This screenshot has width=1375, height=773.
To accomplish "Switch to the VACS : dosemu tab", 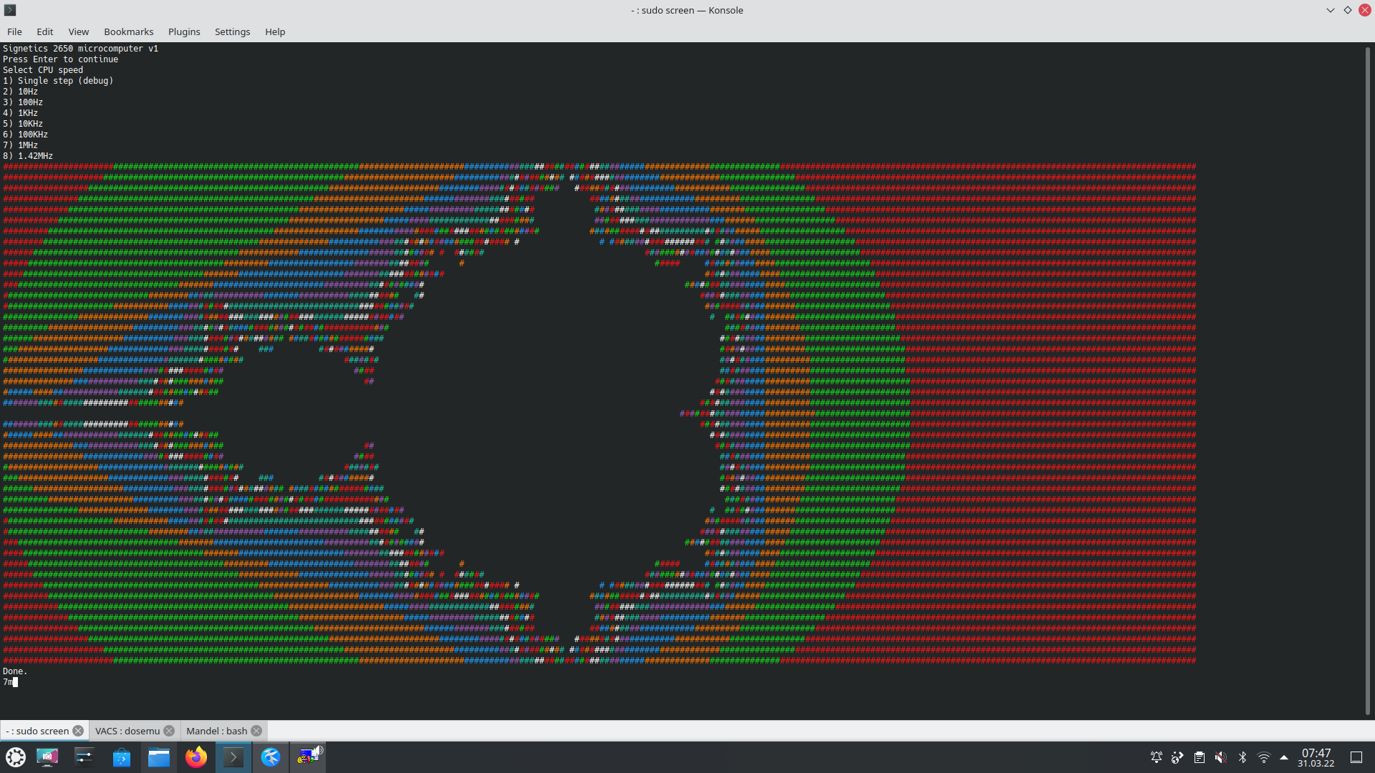I will (127, 731).
